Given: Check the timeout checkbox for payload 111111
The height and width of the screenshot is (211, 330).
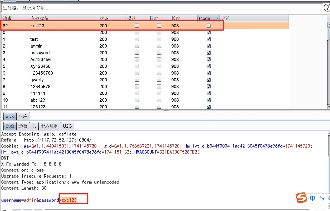Looking at the screenshot, I should point(159,93).
